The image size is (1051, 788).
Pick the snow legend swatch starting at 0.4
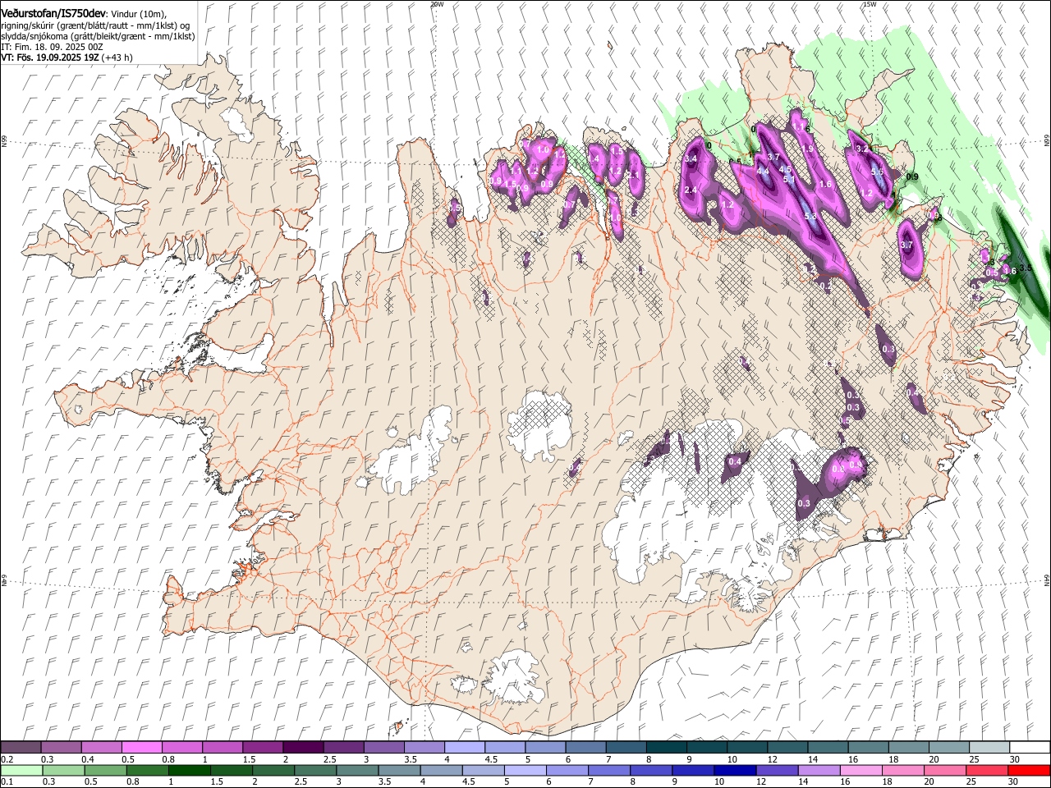pos(102,748)
